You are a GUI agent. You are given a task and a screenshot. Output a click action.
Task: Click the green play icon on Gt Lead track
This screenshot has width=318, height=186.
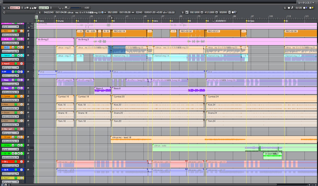[16, 137]
